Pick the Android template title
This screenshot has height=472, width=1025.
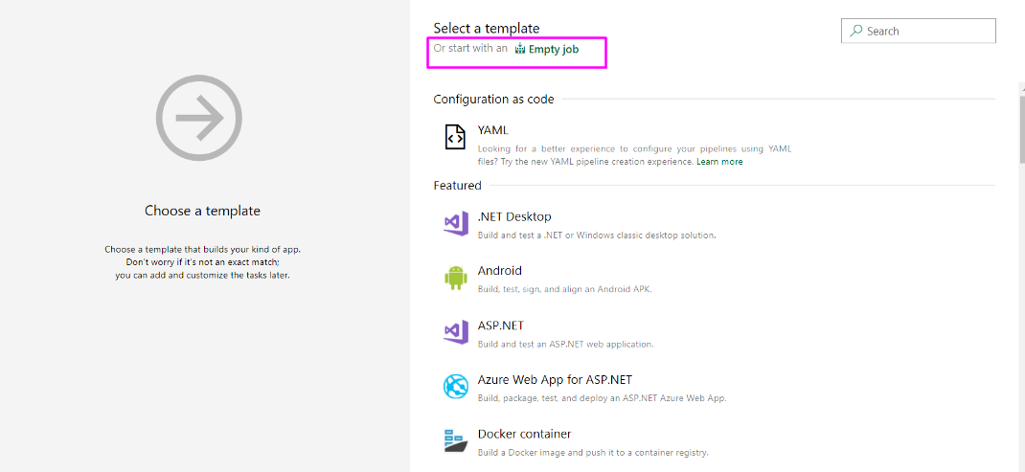[x=500, y=271]
